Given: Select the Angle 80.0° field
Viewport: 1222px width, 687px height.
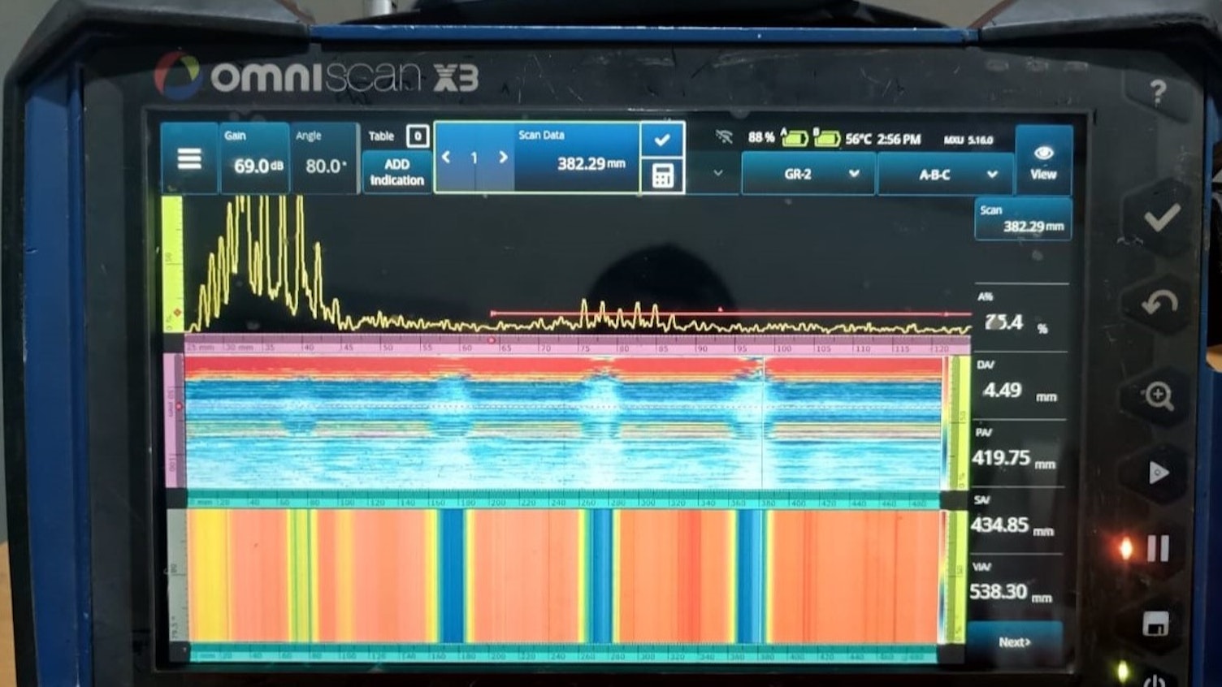Looking at the screenshot, I should [x=325, y=158].
